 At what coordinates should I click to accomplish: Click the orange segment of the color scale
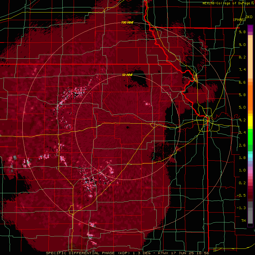pyautogui.click(x=250, y=96)
